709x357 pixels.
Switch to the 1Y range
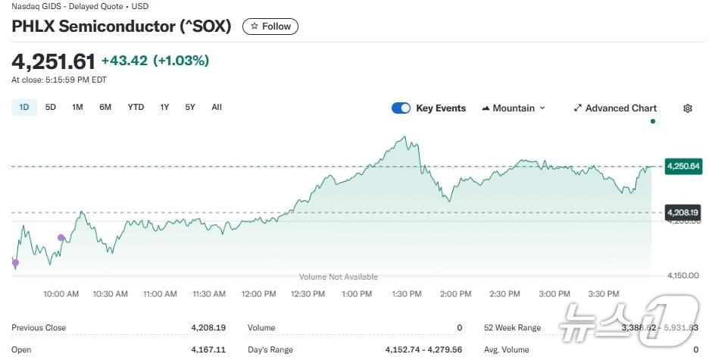[x=164, y=108]
